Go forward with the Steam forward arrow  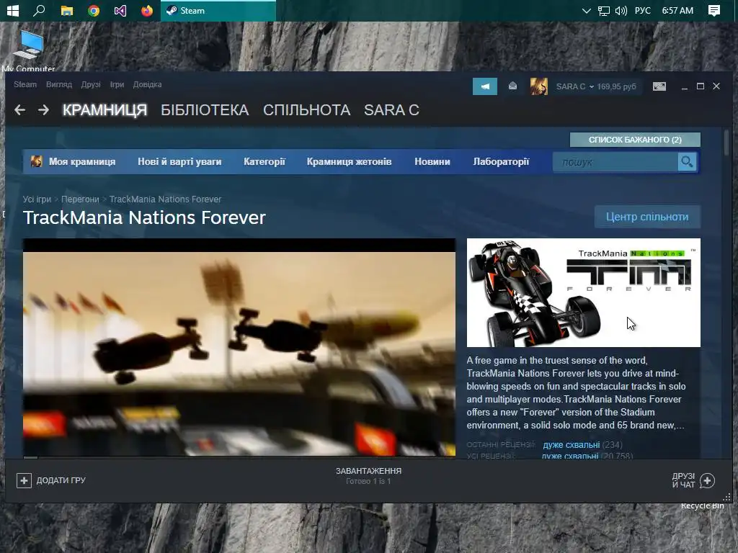click(x=43, y=110)
